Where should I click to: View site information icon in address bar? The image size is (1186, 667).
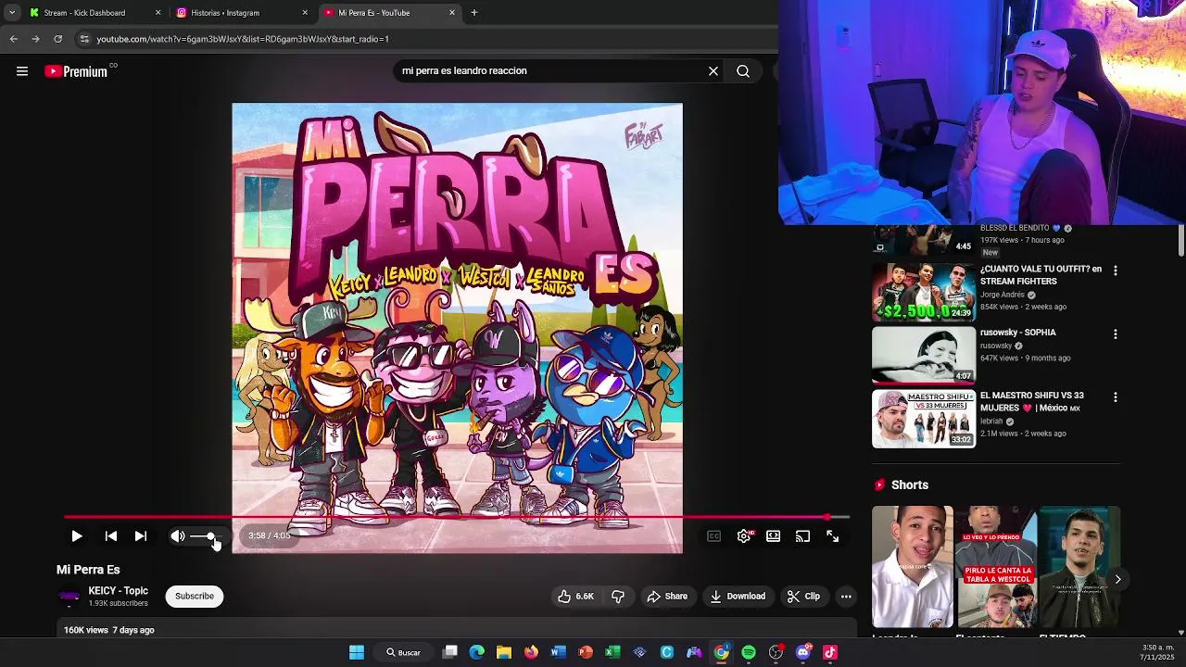(84, 39)
